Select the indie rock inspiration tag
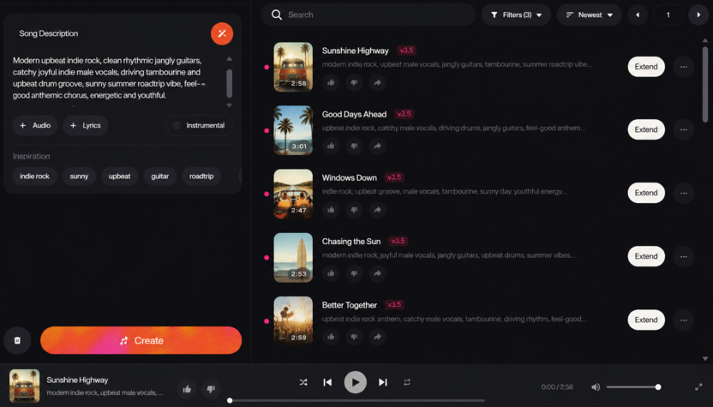This screenshot has height=407, width=713. [x=34, y=176]
